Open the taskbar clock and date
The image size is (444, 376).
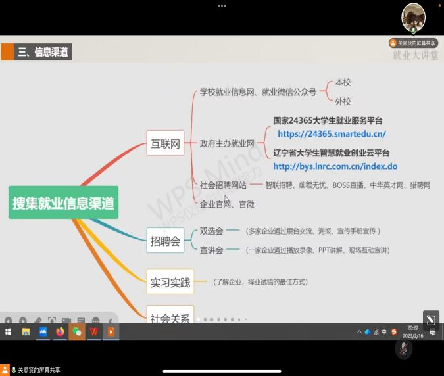point(413,332)
